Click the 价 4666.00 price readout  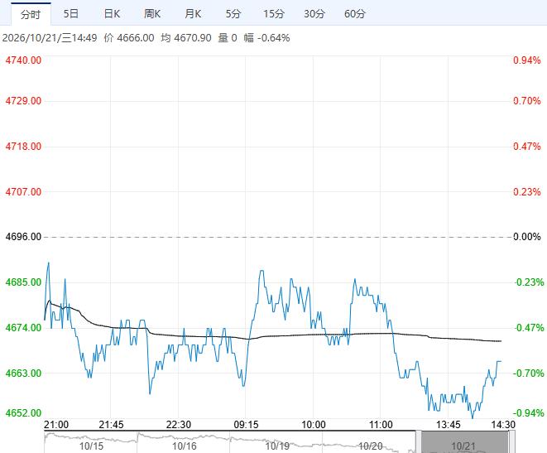[129, 38]
